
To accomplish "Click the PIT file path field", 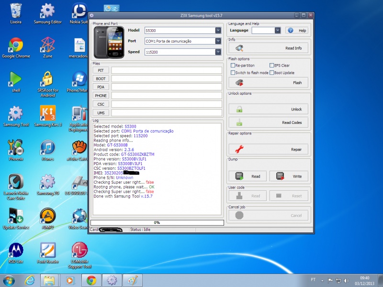I will [167, 70].
